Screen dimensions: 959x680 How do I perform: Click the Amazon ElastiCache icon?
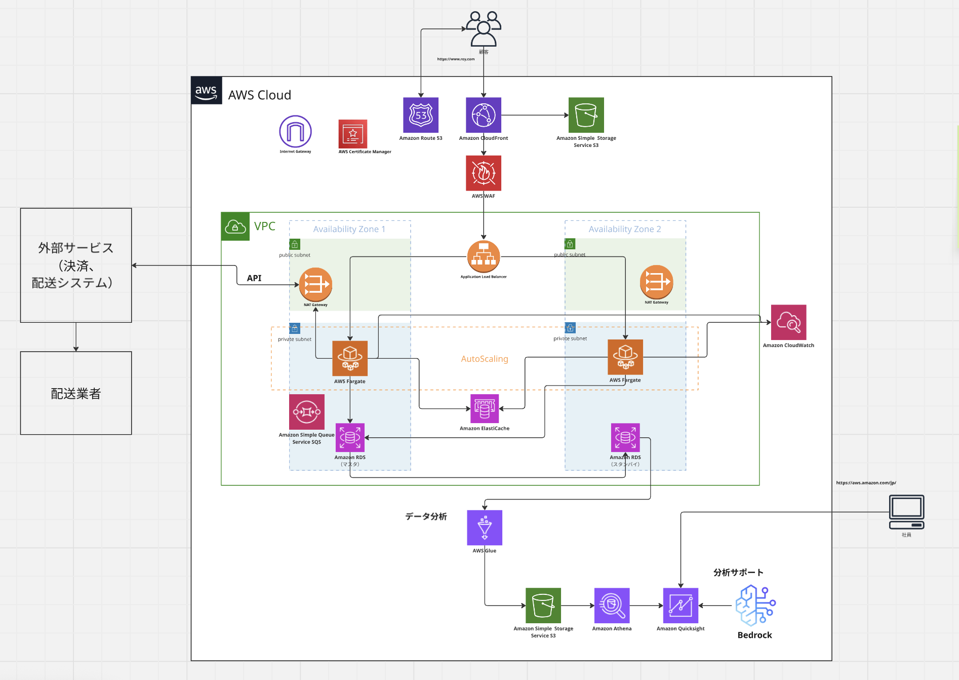pos(485,408)
